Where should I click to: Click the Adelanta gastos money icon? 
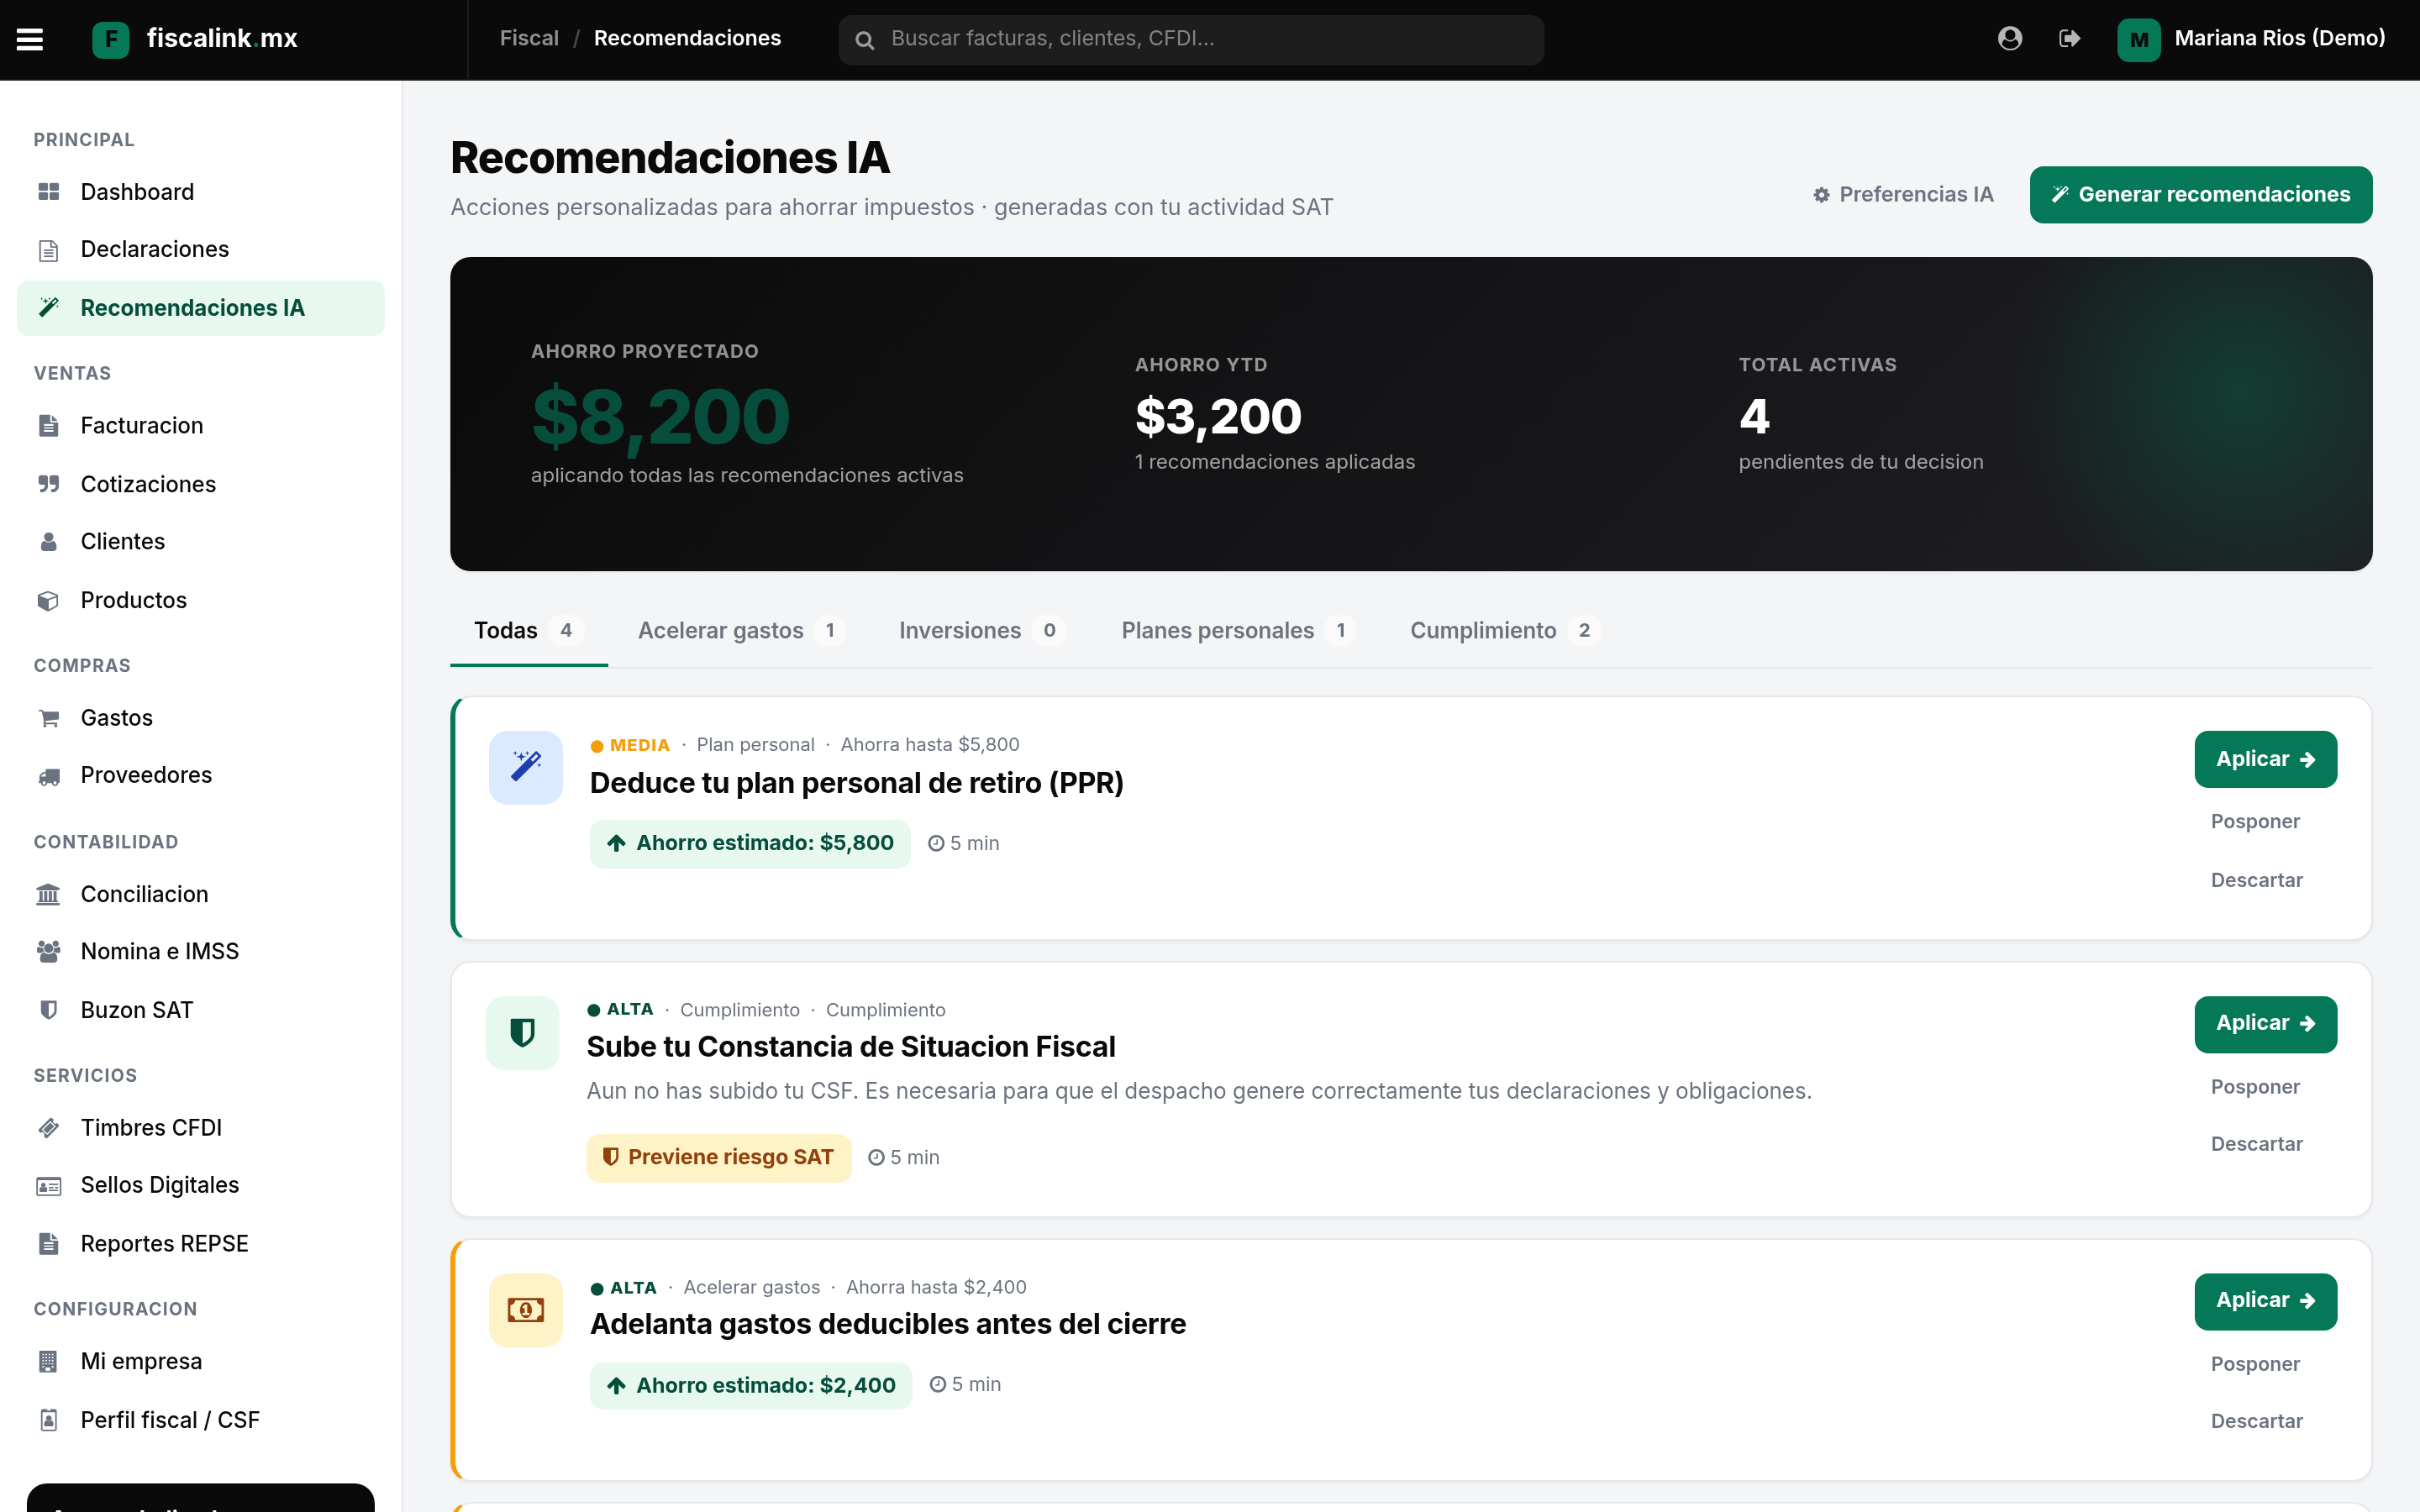tap(526, 1310)
